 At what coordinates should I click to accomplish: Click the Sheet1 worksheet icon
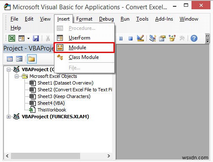(32, 83)
